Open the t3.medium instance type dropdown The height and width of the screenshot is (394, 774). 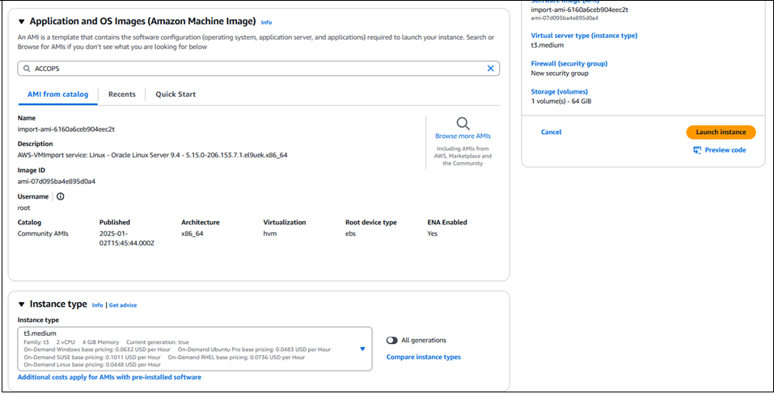click(362, 349)
